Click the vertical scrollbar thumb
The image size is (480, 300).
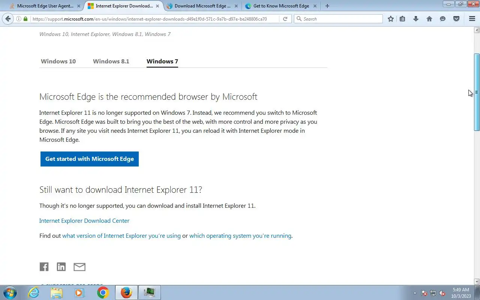pos(477,92)
